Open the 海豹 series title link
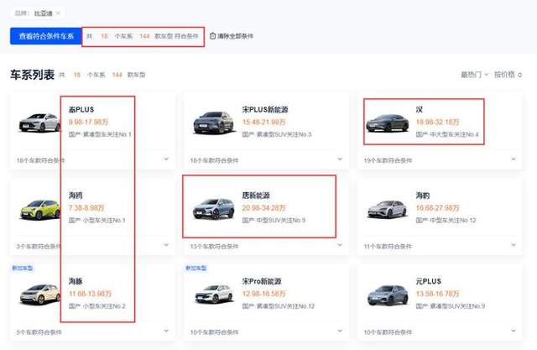 423,196
